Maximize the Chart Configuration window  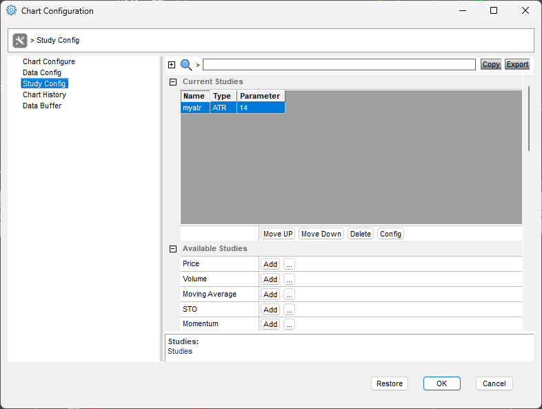494,11
